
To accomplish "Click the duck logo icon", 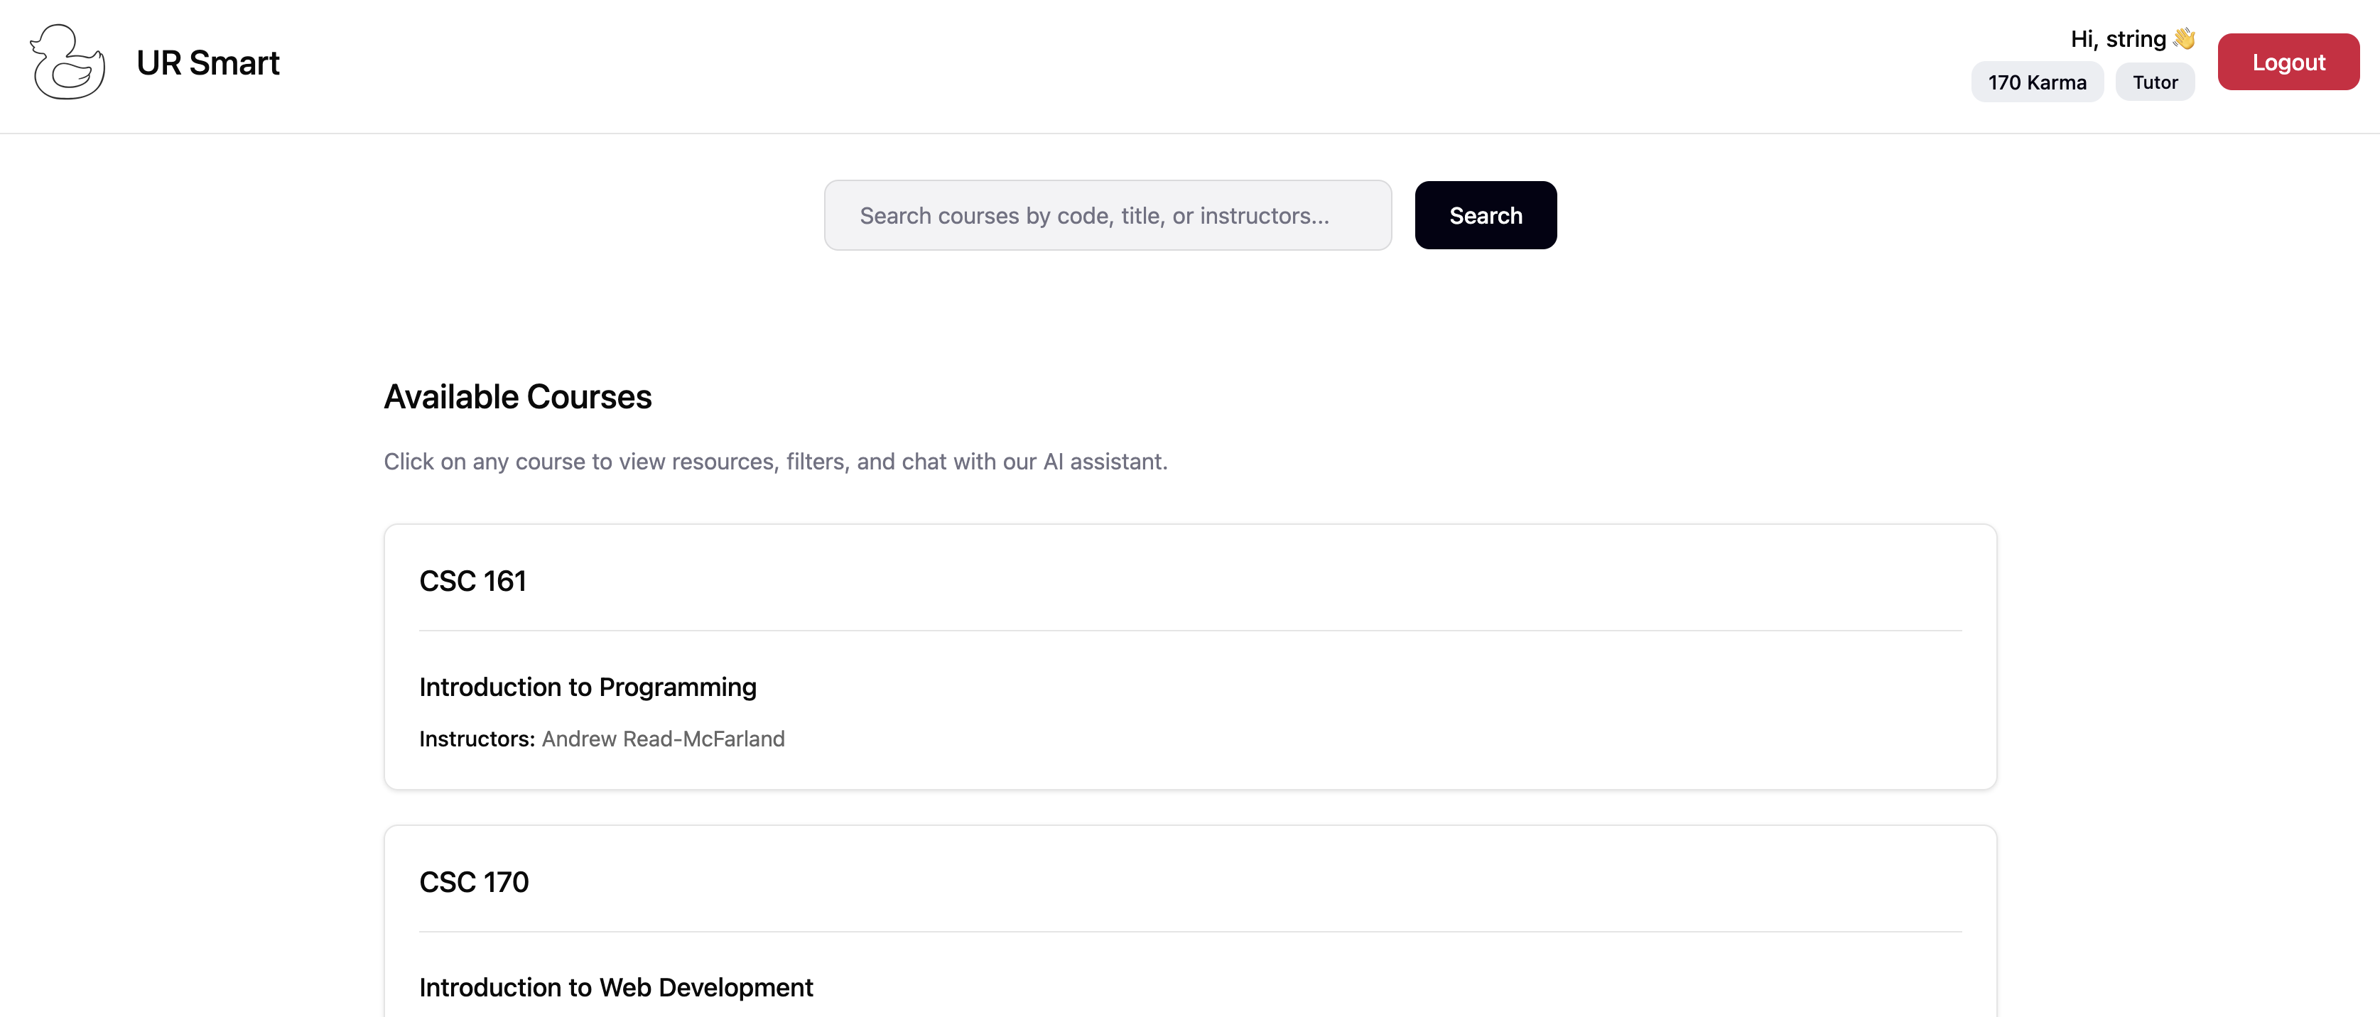I will click(67, 62).
